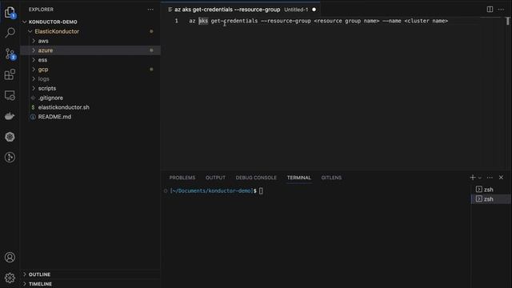Open the Source Control view icon

(10, 54)
